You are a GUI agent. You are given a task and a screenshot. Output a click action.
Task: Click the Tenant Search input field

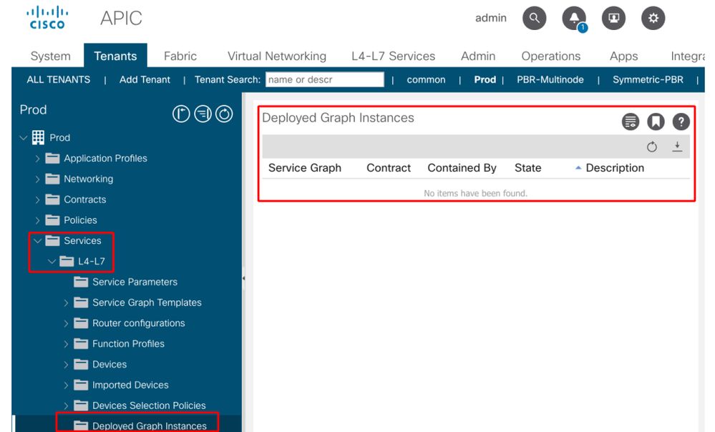pyautogui.click(x=325, y=79)
